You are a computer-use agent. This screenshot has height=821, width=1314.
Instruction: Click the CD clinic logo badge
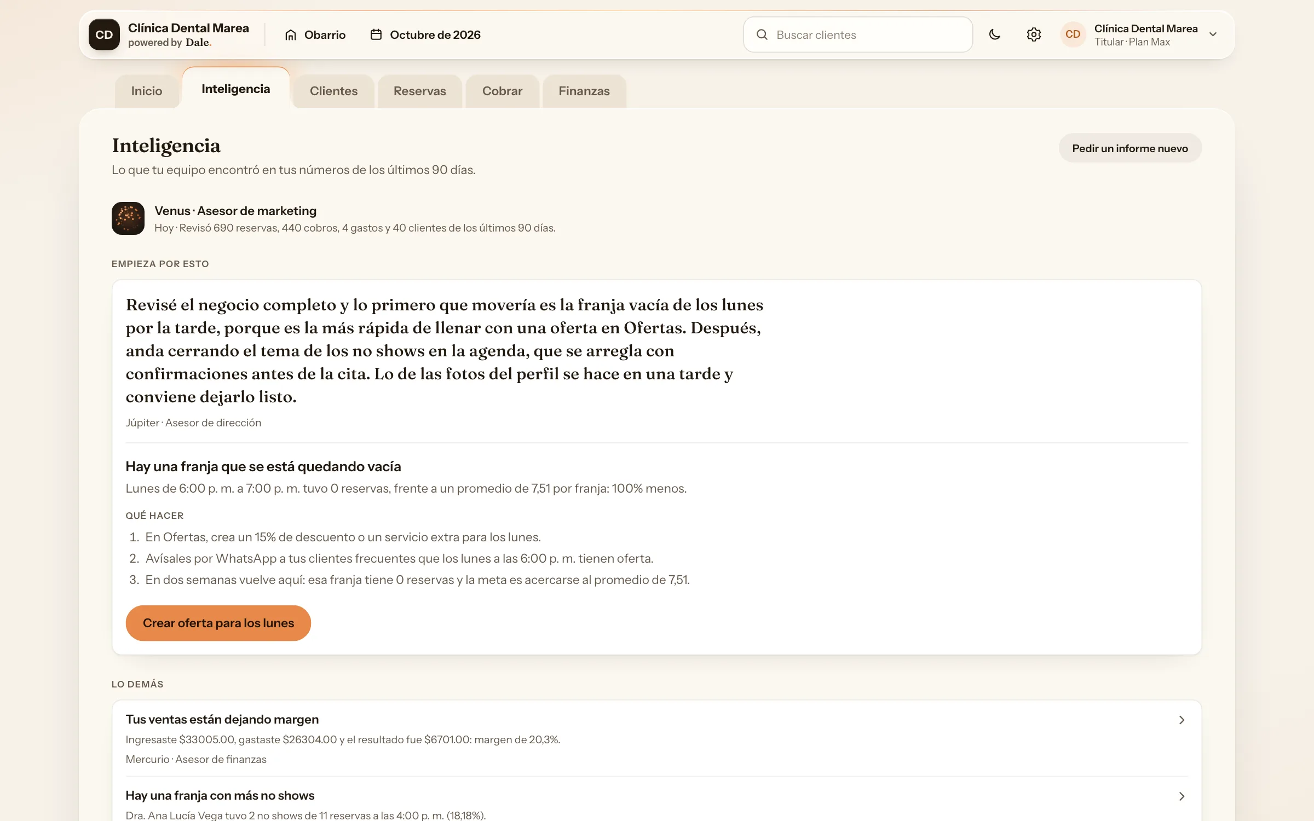(104, 34)
